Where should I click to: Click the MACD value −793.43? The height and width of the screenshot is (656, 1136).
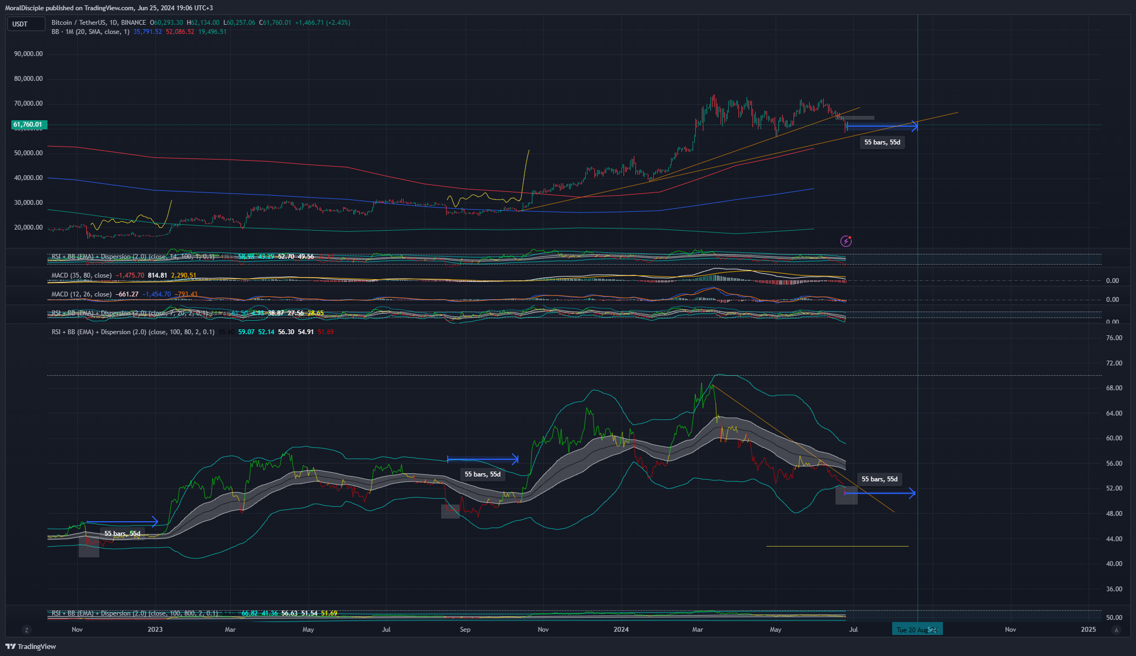[186, 294]
